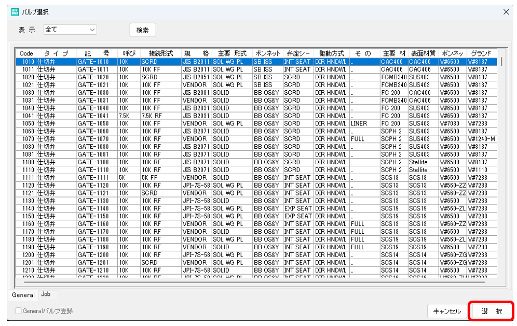Switch to the Job tab
Image resolution: width=517 pixels, height=326 pixels.
tap(46, 294)
